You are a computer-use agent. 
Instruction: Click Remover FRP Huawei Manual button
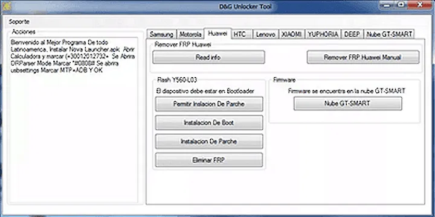[362, 57]
